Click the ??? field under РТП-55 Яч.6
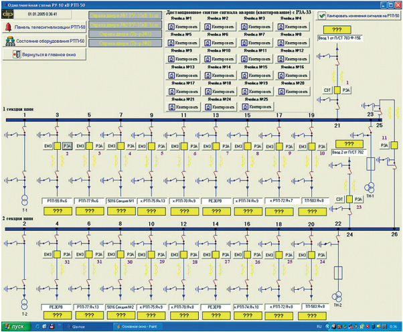This screenshot has width=403, height=332. 60,212
